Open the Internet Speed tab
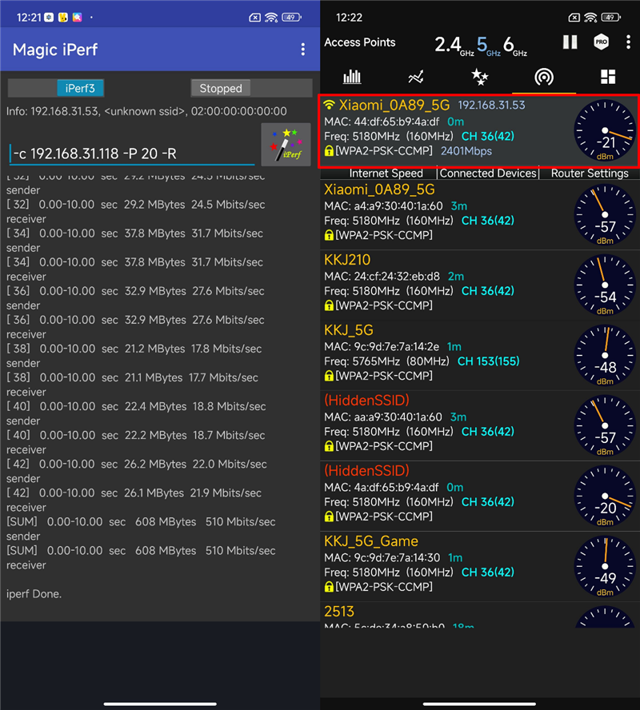This screenshot has width=640, height=710. 386,174
